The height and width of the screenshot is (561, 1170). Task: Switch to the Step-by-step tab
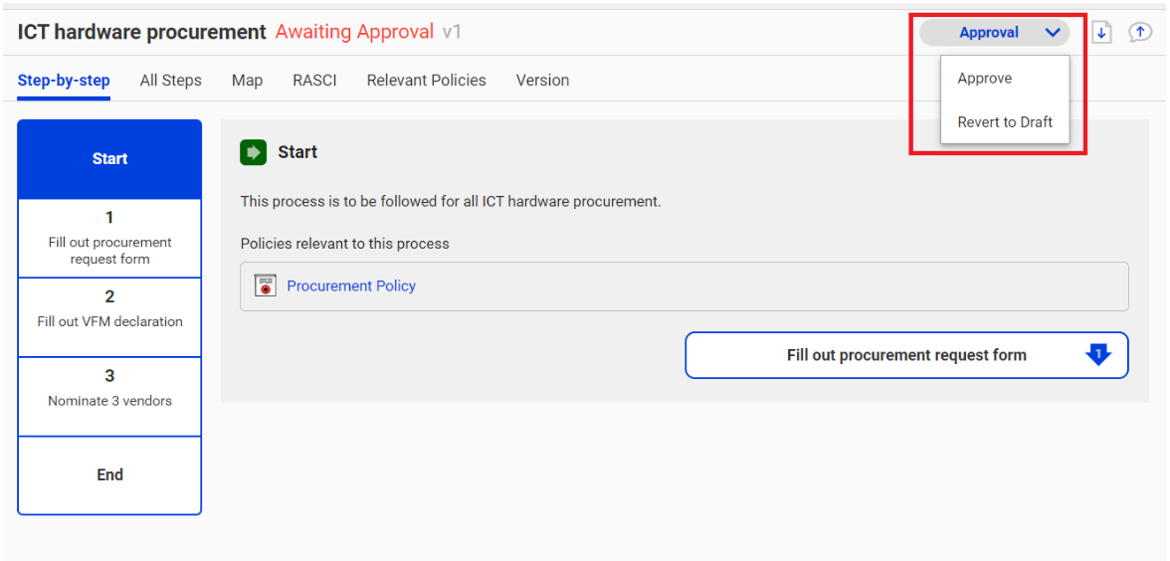click(x=64, y=80)
